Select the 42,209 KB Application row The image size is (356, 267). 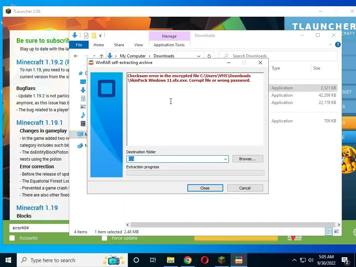(x=304, y=95)
